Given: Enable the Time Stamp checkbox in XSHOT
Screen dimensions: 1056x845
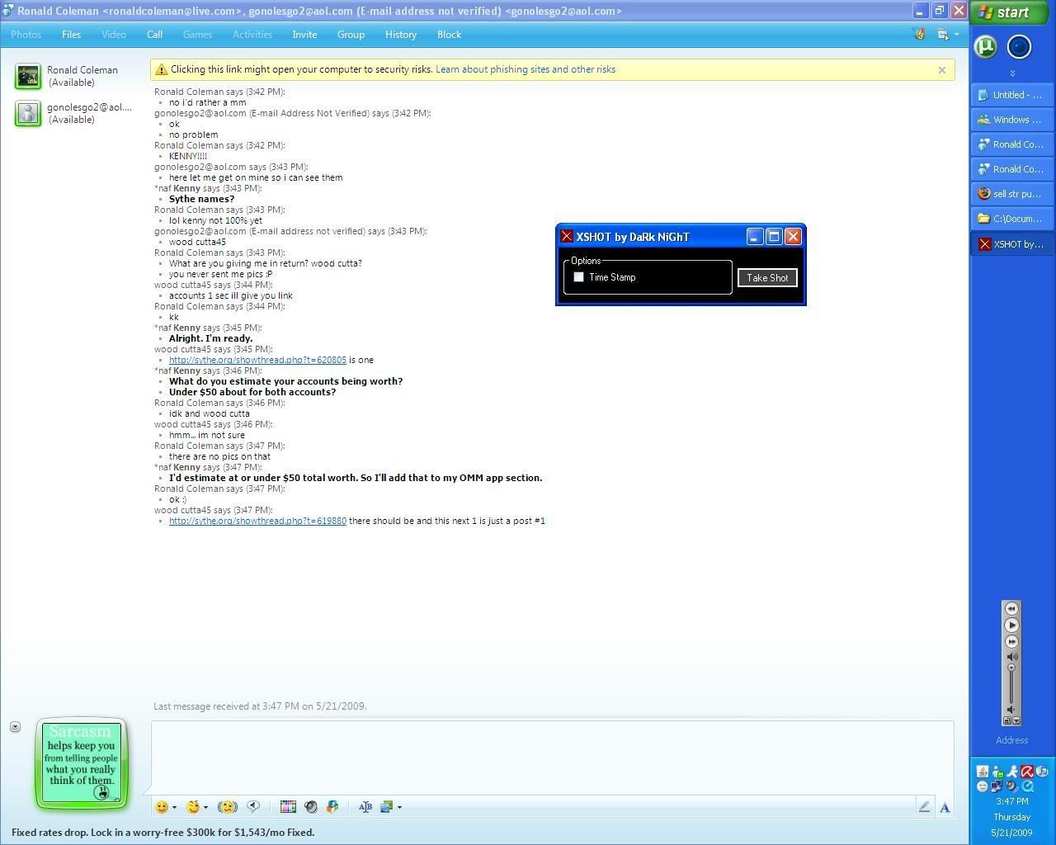Looking at the screenshot, I should coord(578,277).
